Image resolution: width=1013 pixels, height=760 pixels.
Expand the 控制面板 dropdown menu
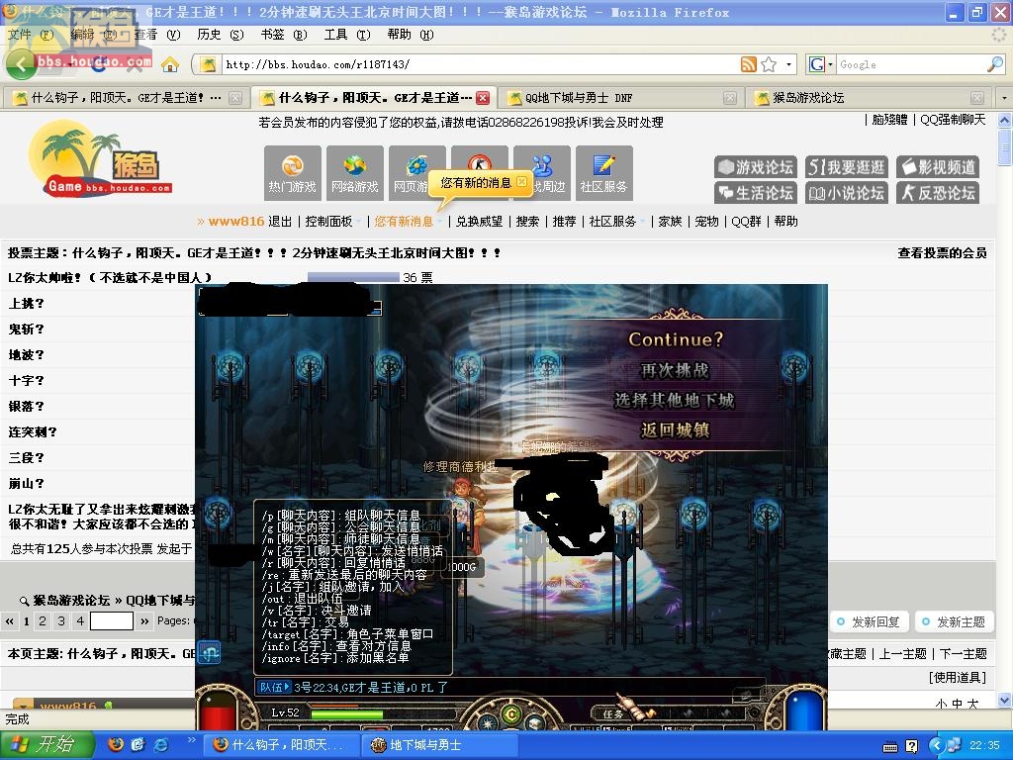[359, 222]
